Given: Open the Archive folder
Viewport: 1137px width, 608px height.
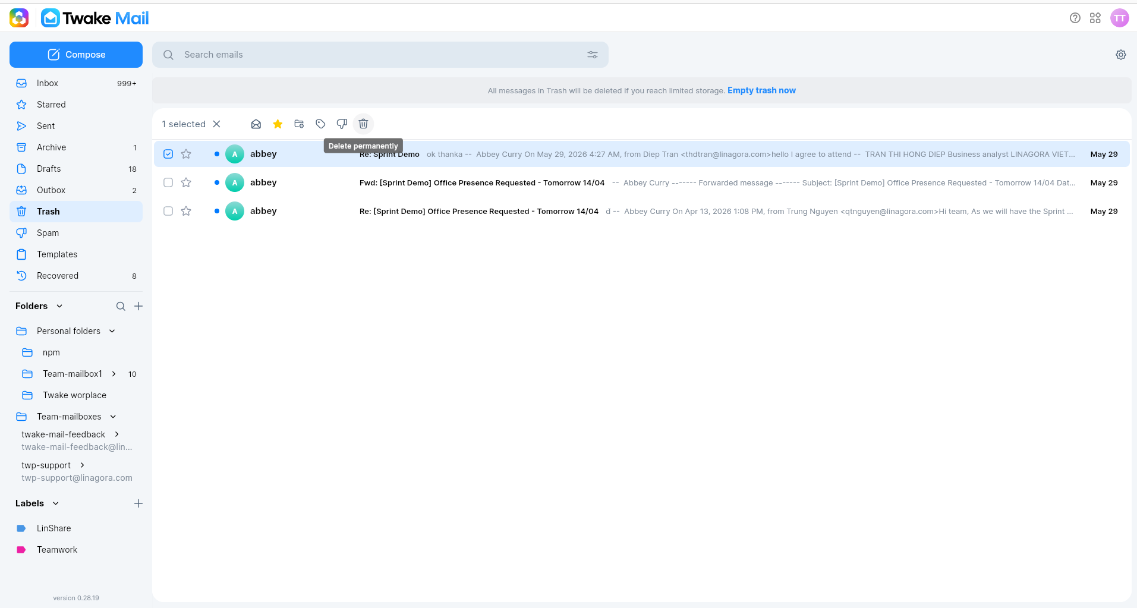Looking at the screenshot, I should (x=76, y=147).
